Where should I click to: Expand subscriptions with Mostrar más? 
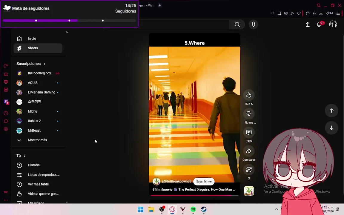[38, 140]
